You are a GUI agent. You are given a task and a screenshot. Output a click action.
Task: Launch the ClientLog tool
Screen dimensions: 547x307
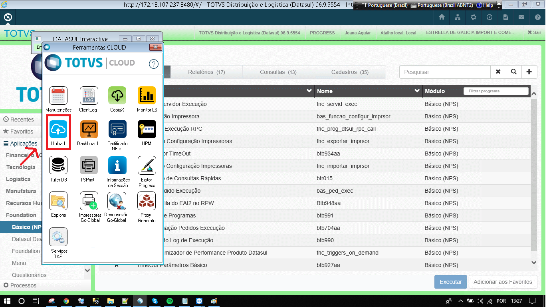point(88,96)
